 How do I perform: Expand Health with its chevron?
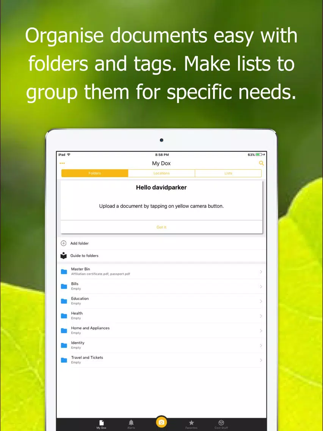coord(261,316)
